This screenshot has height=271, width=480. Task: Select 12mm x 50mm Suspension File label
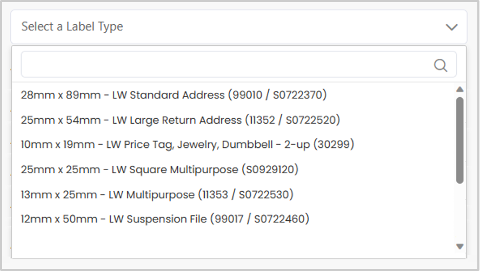point(165,219)
